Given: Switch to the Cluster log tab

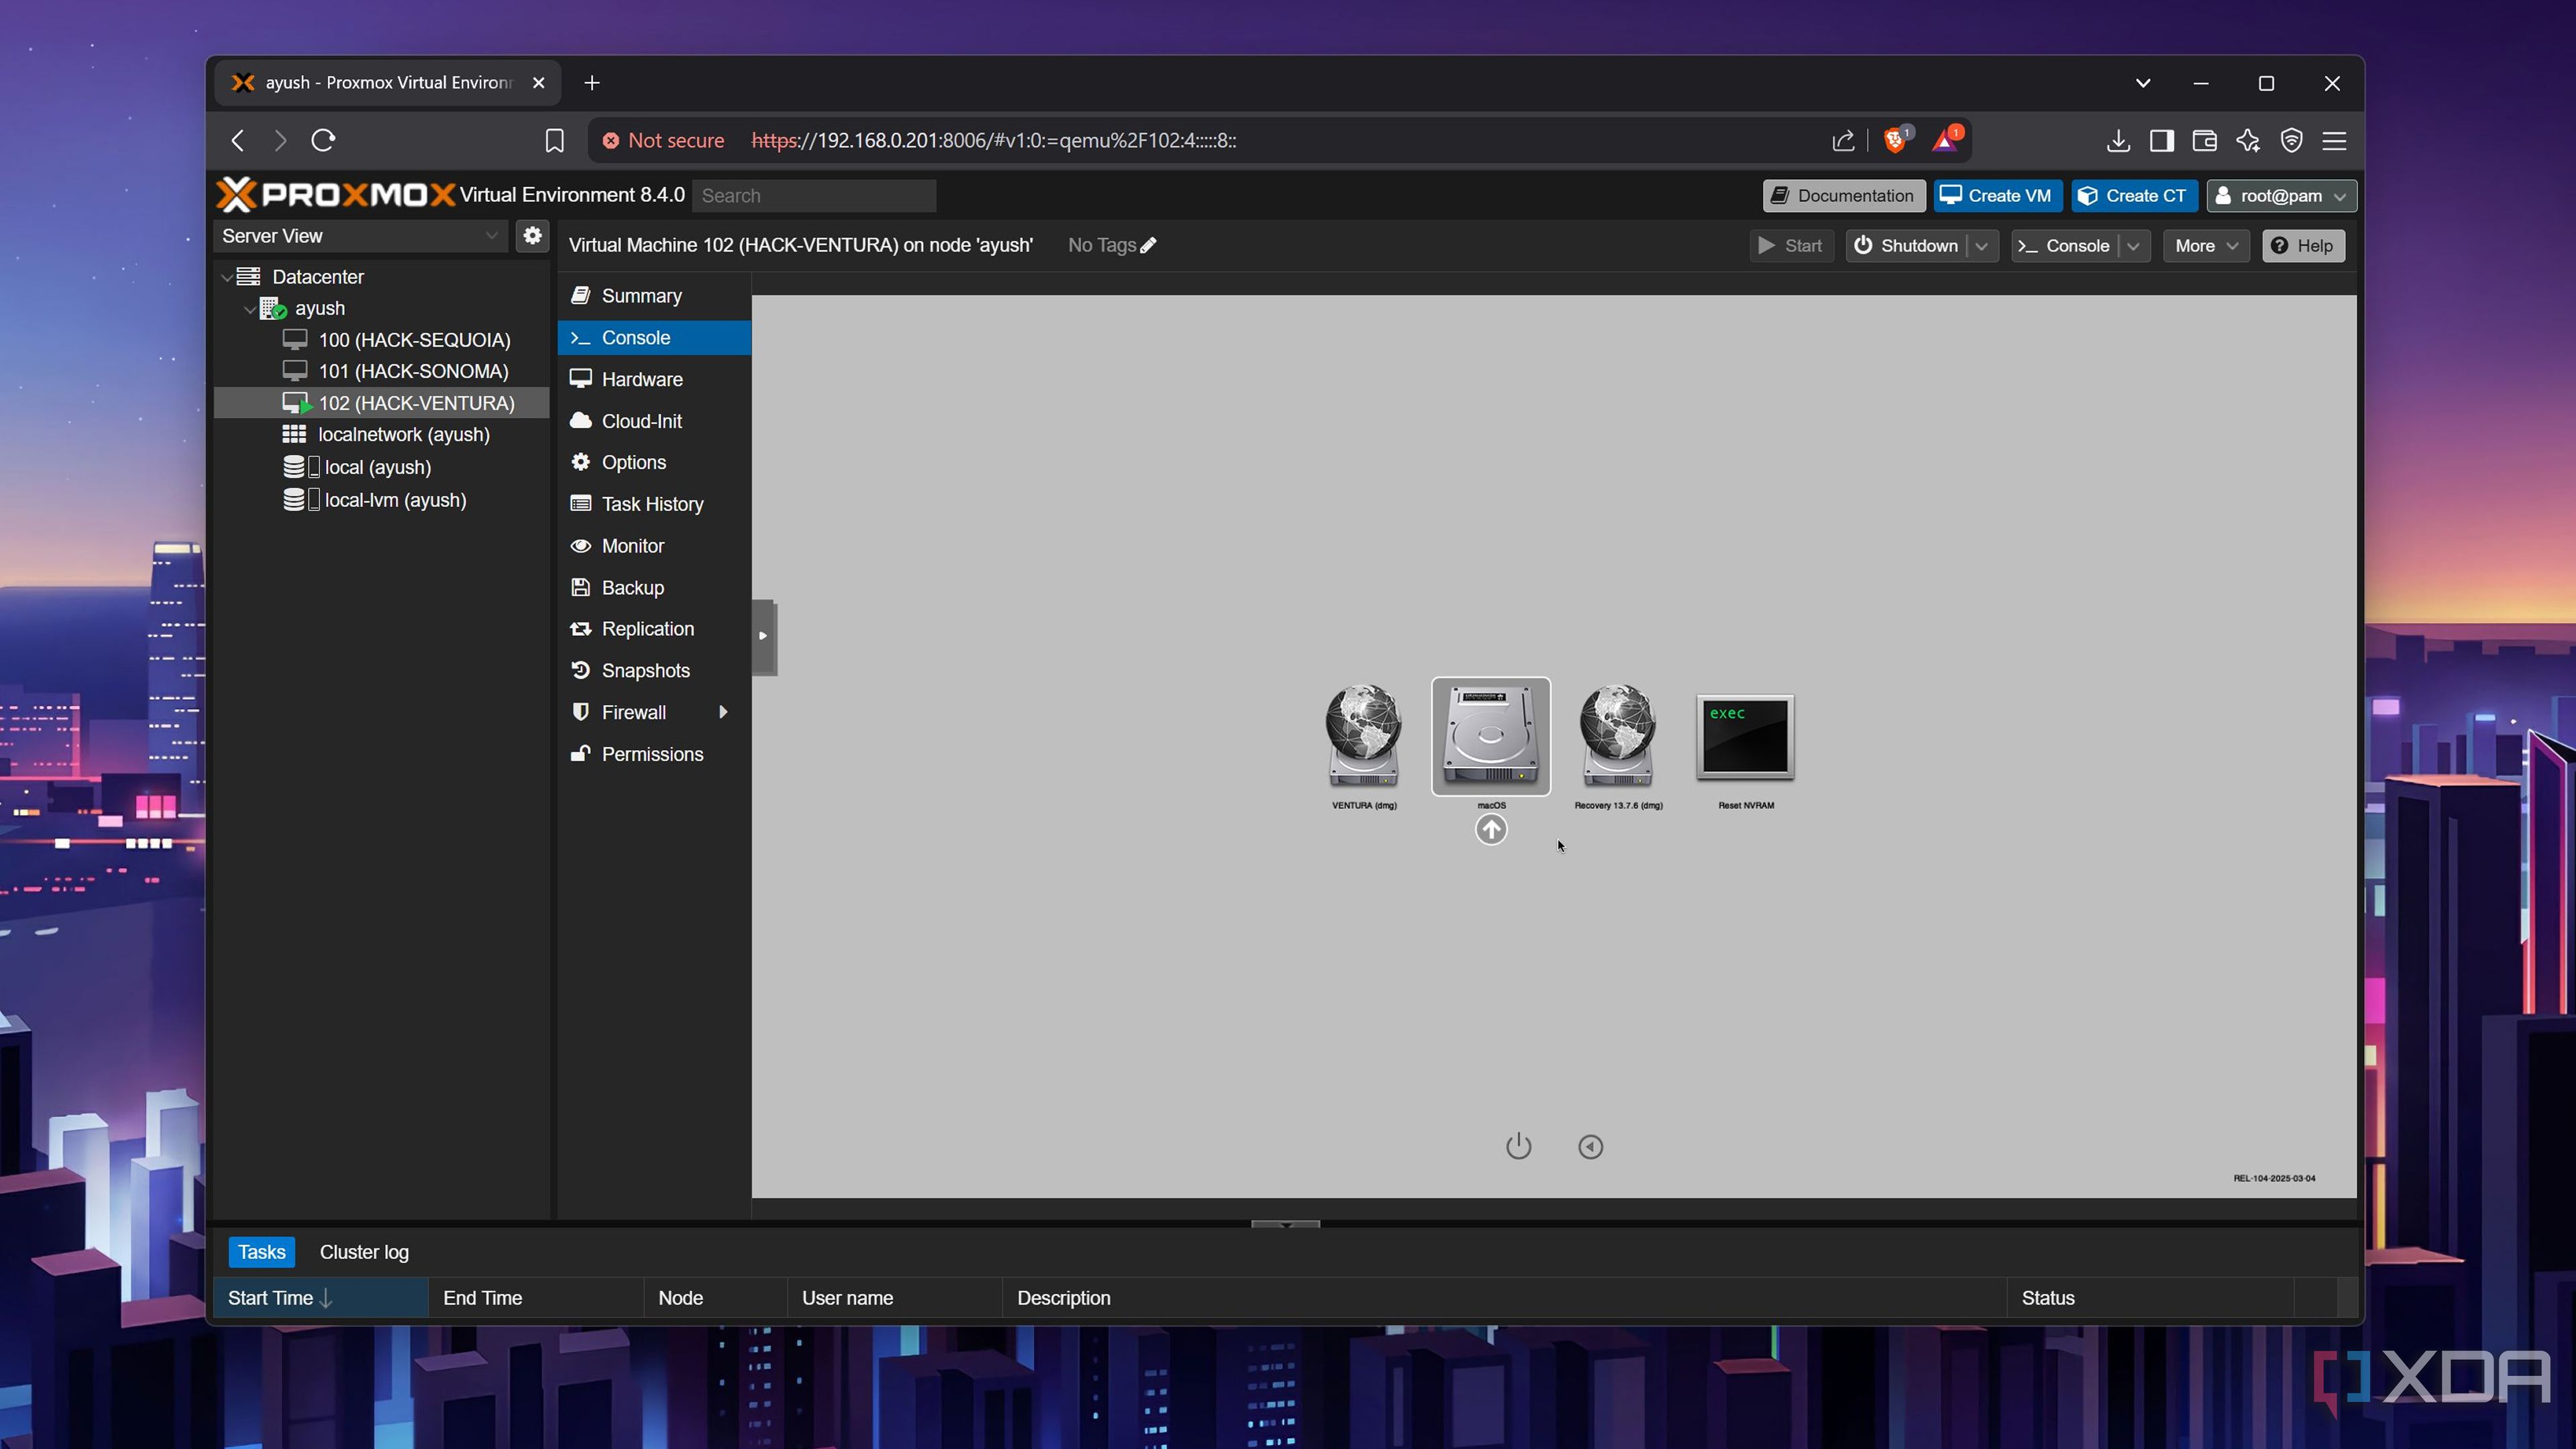Looking at the screenshot, I should tap(364, 1252).
